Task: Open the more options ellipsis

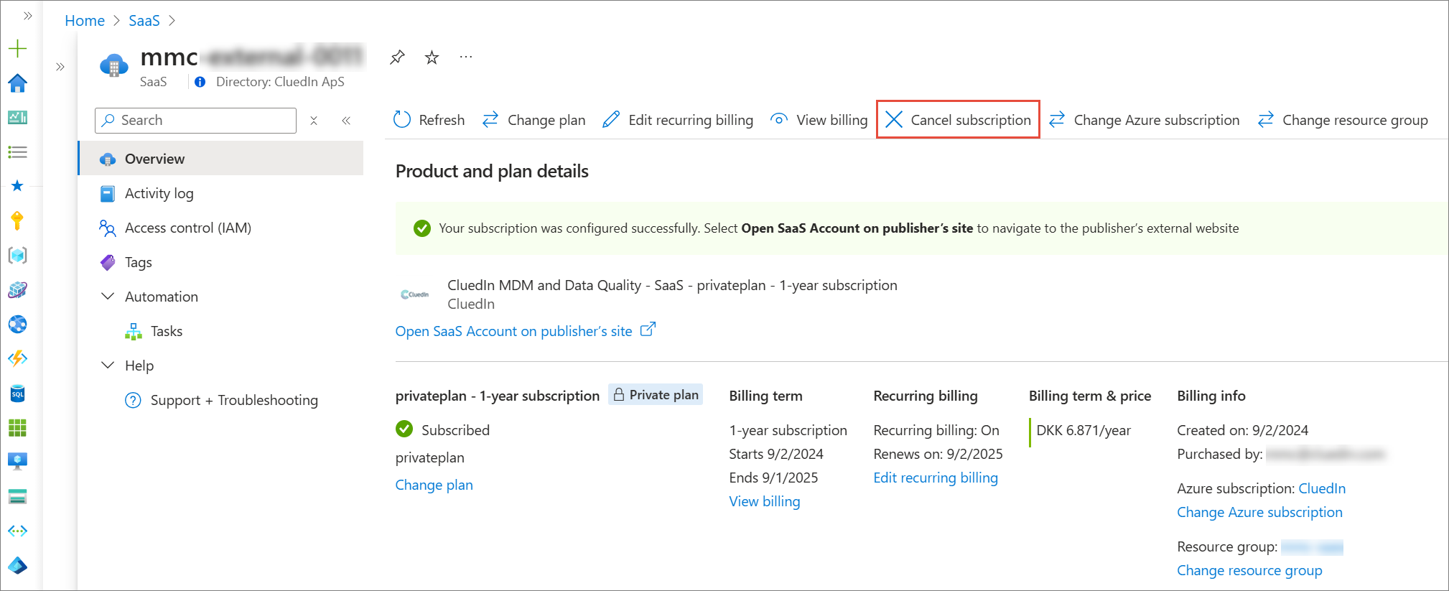Action: [466, 57]
